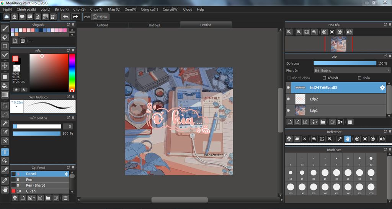Select the Lớp2 layer

(x=336, y=99)
